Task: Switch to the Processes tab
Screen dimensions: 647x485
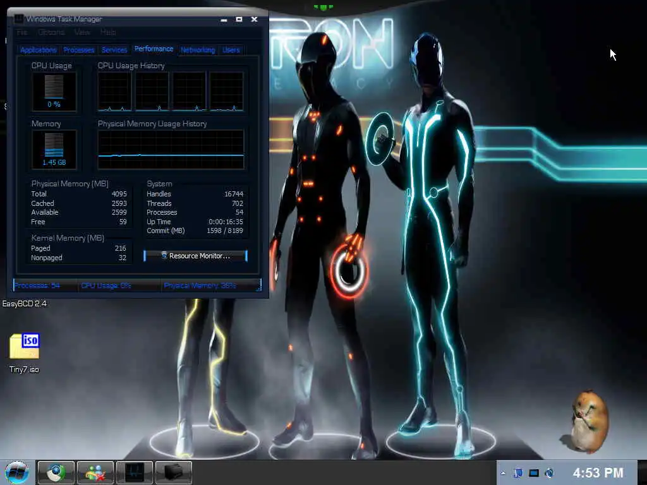Action: [79, 50]
